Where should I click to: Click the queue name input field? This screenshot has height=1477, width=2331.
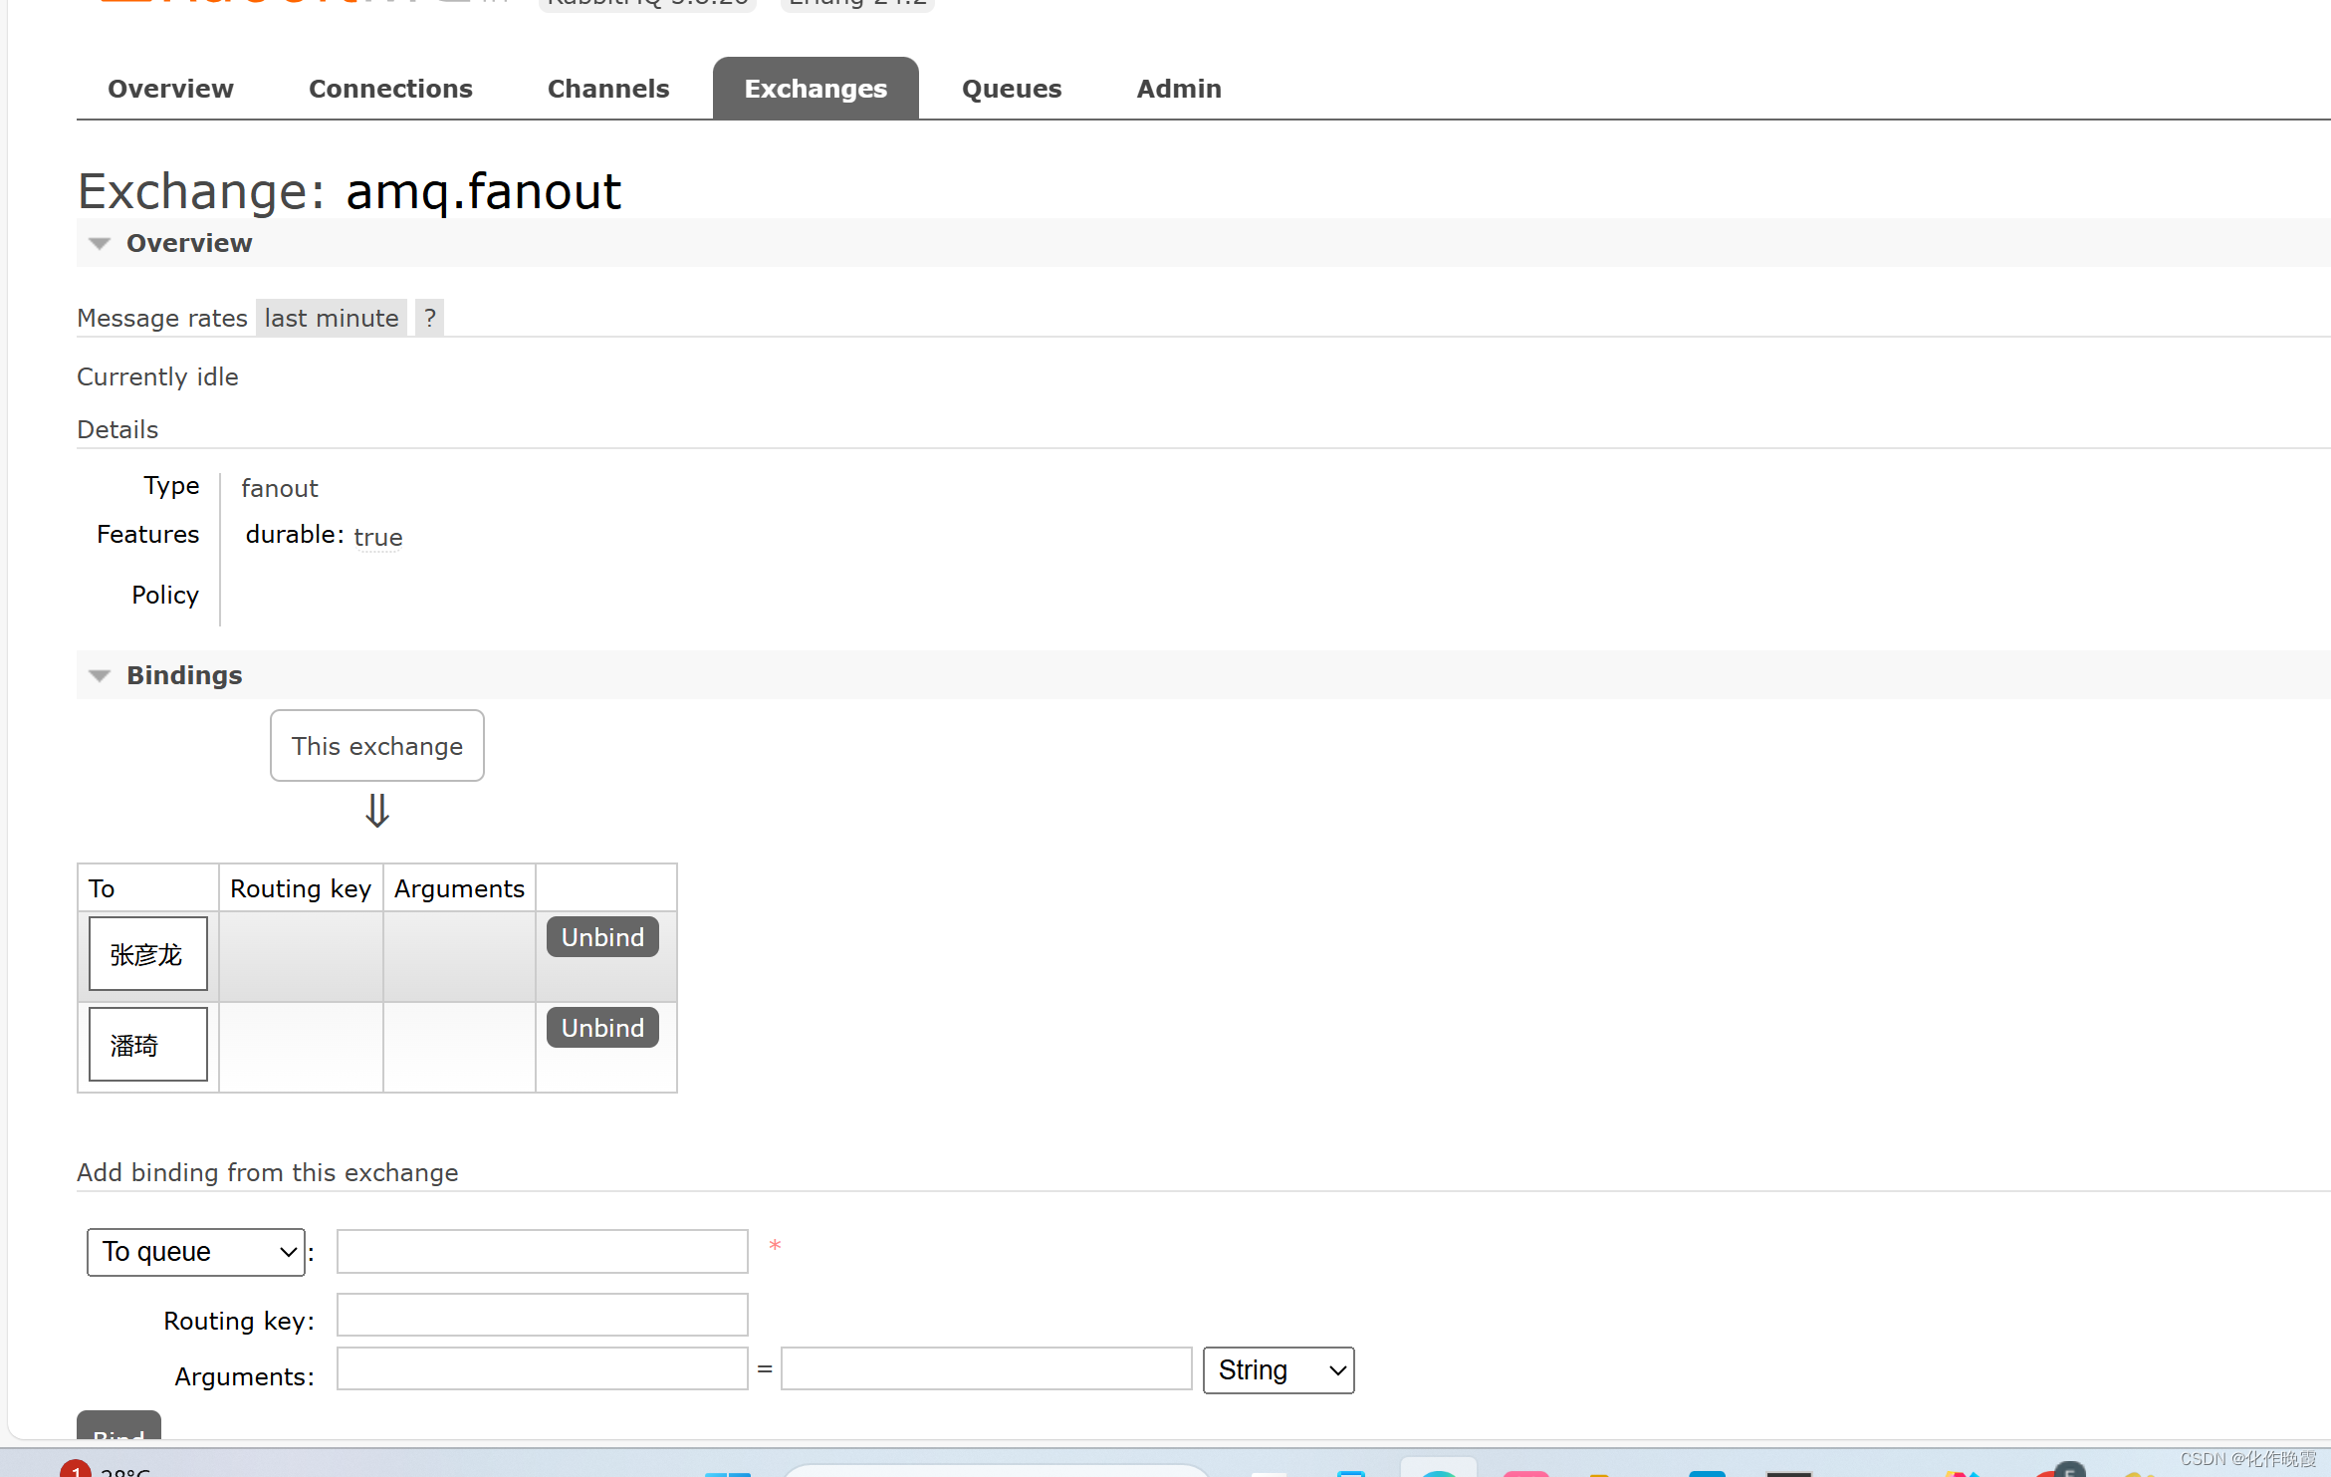click(x=542, y=1252)
